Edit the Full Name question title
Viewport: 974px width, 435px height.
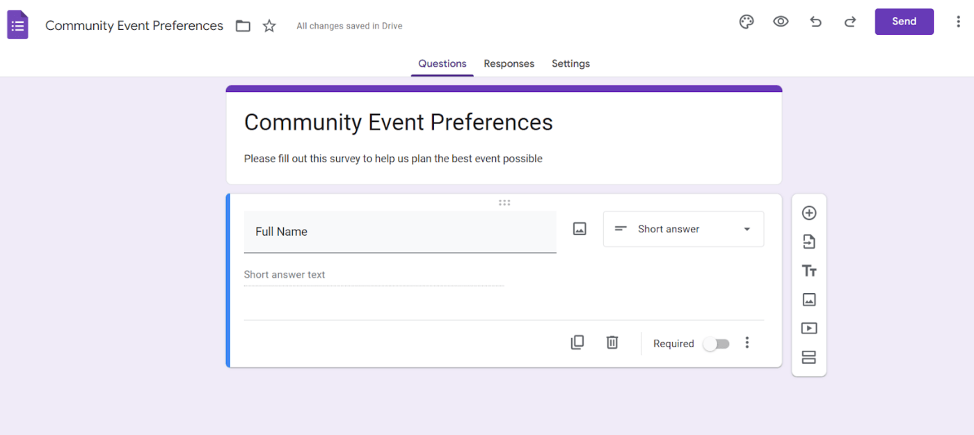pyautogui.click(x=400, y=232)
